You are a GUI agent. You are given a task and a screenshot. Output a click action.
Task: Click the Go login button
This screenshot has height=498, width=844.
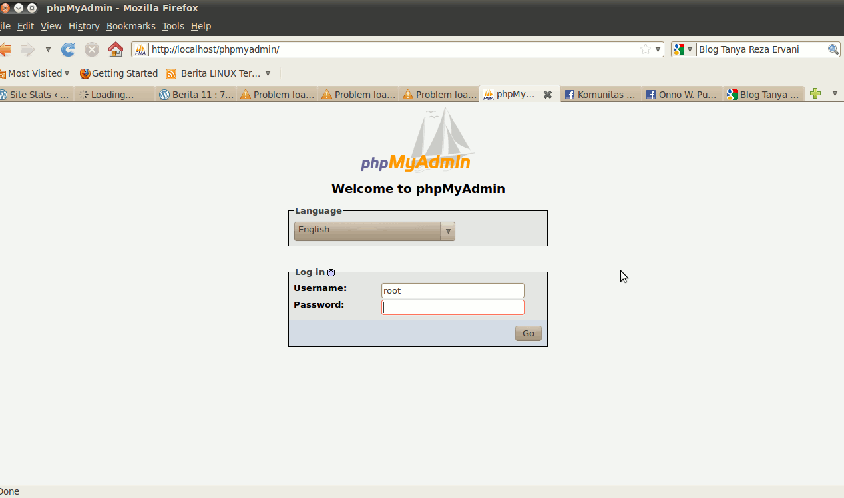pyautogui.click(x=528, y=334)
